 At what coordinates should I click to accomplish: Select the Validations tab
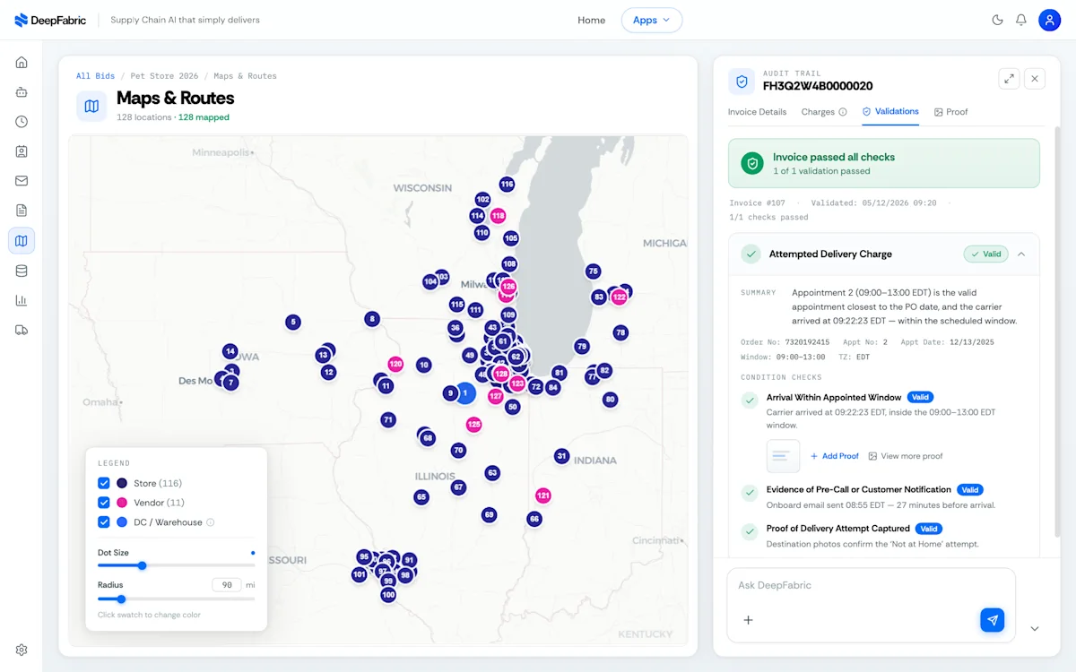tap(890, 112)
